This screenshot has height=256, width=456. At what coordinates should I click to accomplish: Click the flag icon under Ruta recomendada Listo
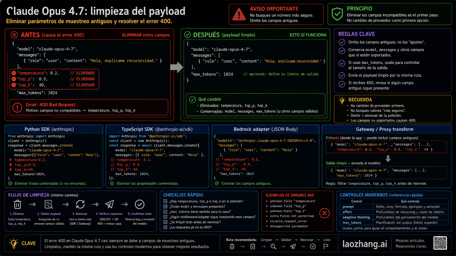(326, 246)
